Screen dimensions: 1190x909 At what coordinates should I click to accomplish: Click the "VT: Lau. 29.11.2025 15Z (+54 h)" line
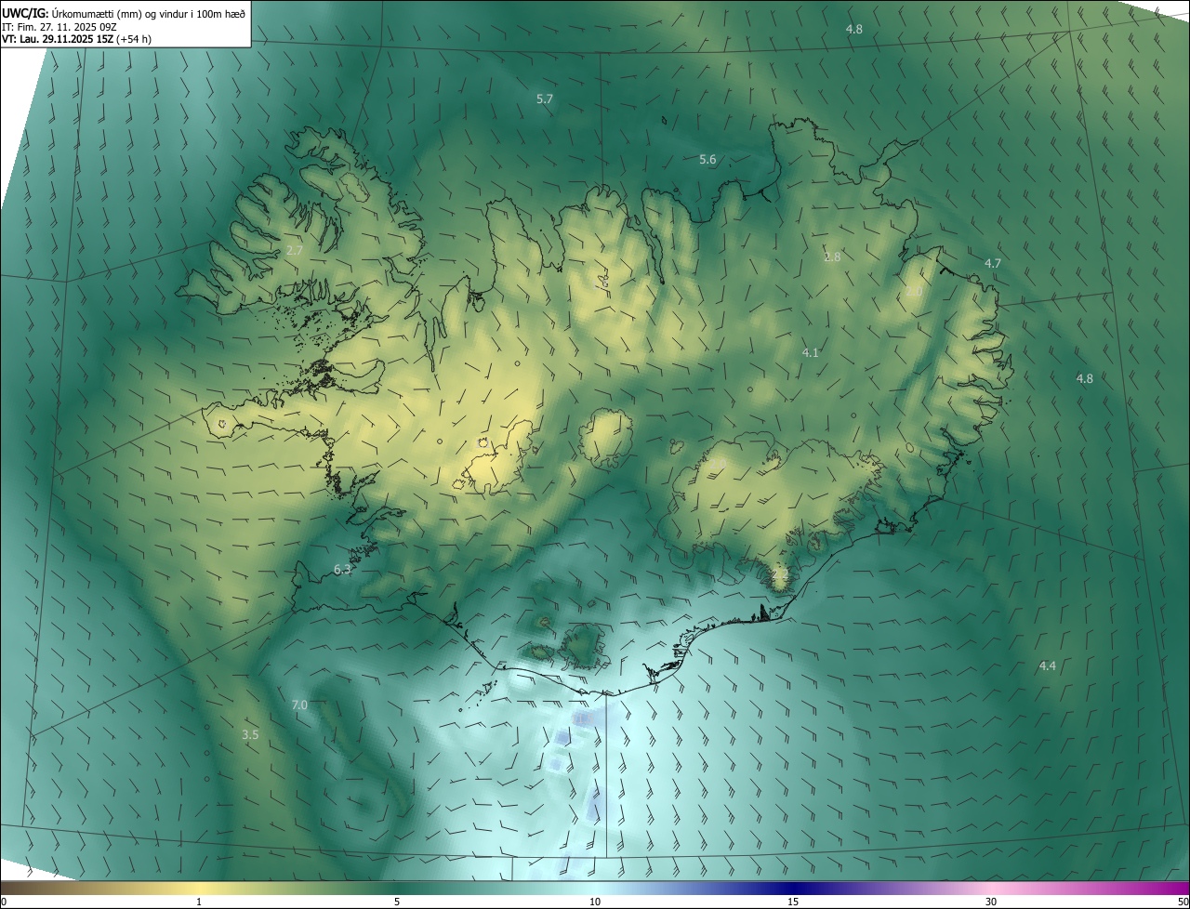(x=76, y=39)
